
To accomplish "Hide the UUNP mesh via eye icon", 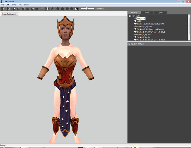I will click(135, 21).
